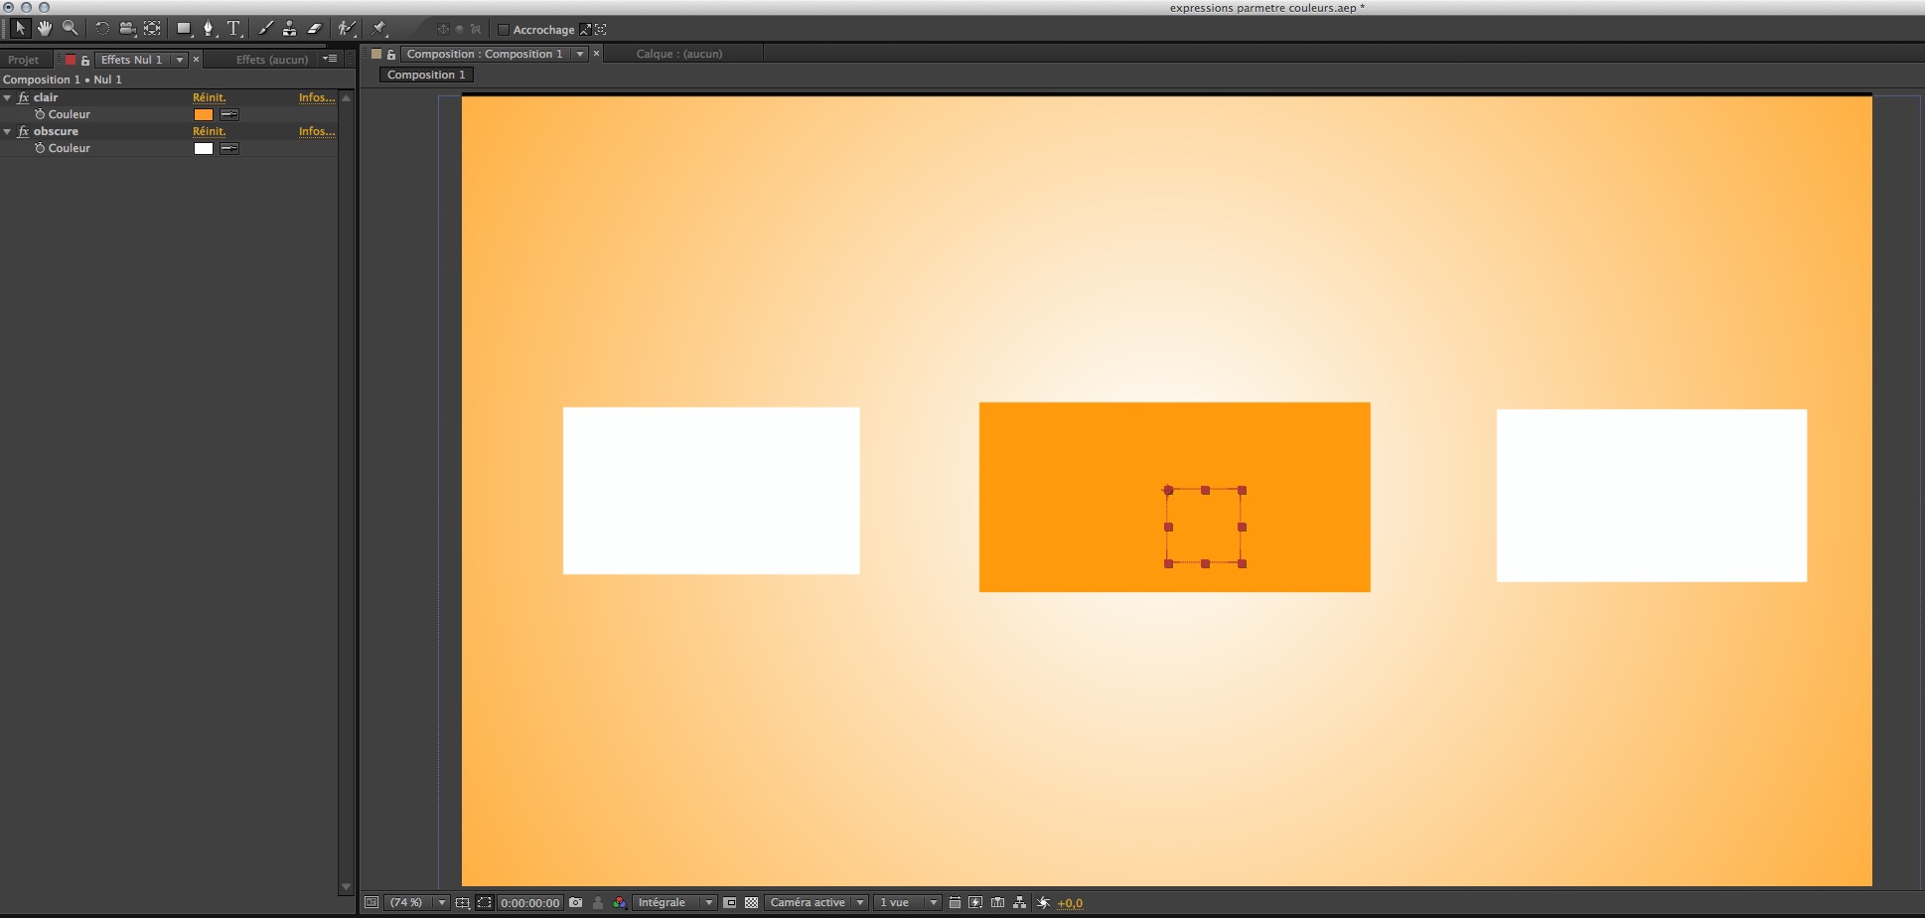The width and height of the screenshot is (1925, 918).
Task: Switch to the Projet tab
Action: click(24, 60)
